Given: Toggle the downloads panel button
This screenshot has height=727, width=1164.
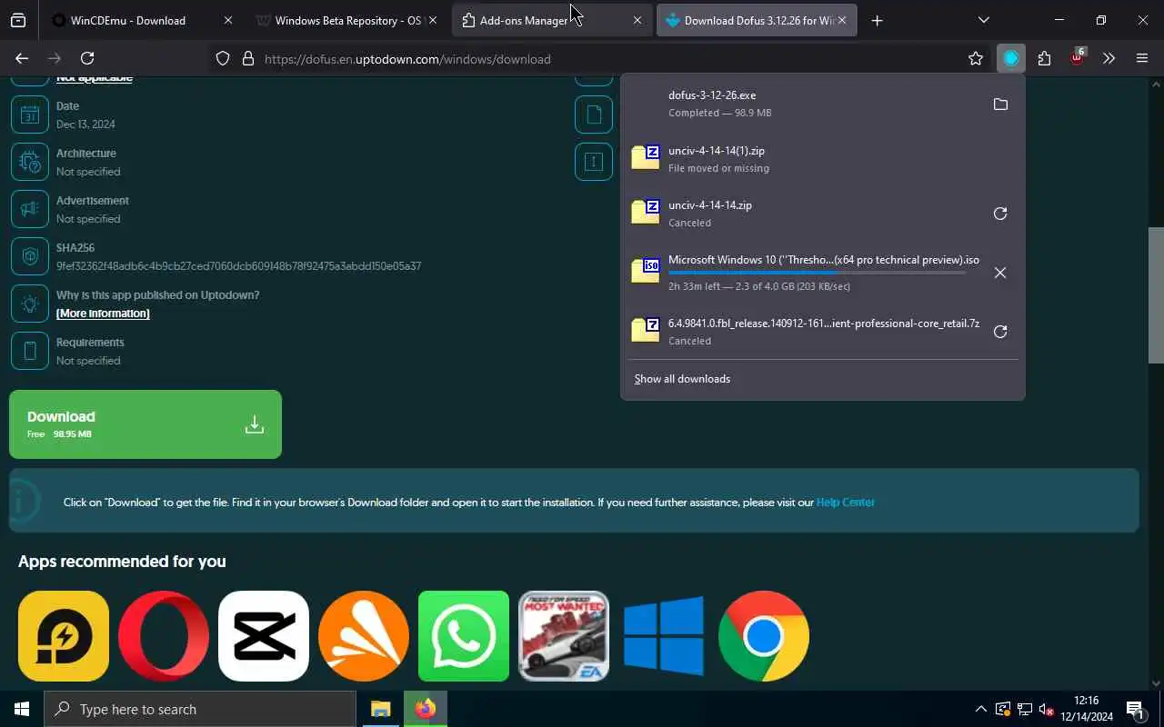Looking at the screenshot, I should (x=1011, y=58).
